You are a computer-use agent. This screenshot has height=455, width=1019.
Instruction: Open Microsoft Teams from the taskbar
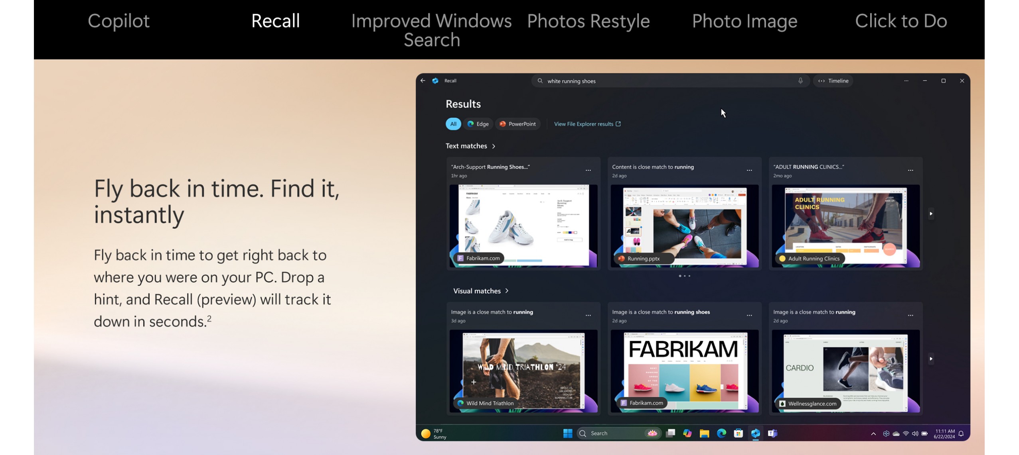(x=772, y=433)
